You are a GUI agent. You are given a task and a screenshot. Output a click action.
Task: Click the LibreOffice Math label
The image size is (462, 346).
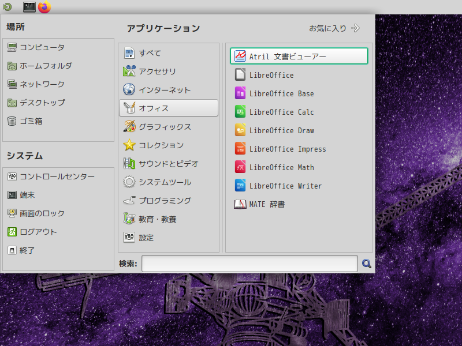click(x=282, y=167)
